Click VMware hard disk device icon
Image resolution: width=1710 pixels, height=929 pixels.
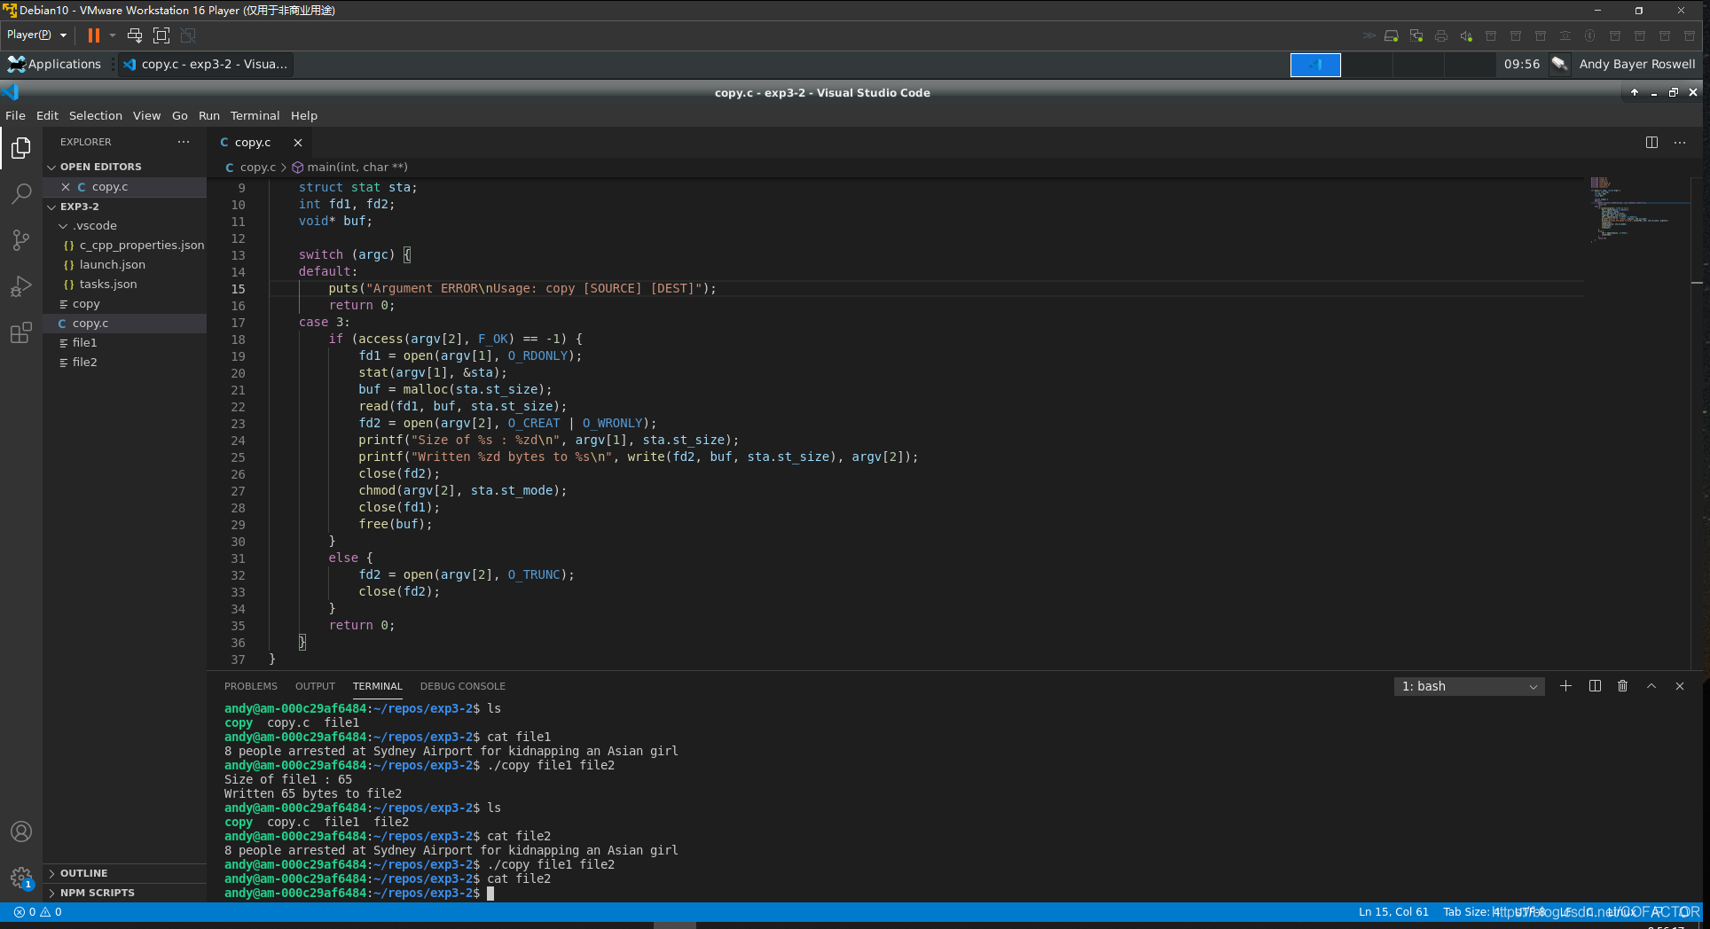click(x=1392, y=36)
